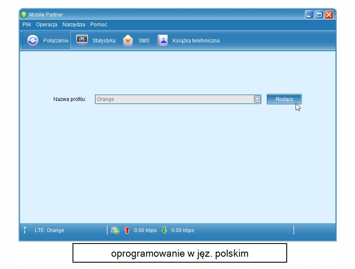Open the Operacja menu
This screenshot has height=269, width=355.
coord(47,25)
